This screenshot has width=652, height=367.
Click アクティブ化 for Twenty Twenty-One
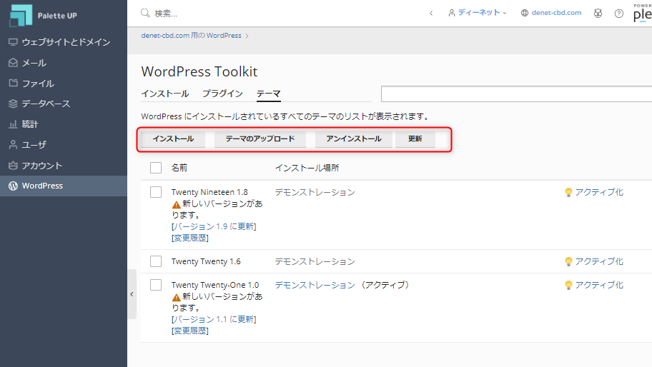tap(599, 285)
